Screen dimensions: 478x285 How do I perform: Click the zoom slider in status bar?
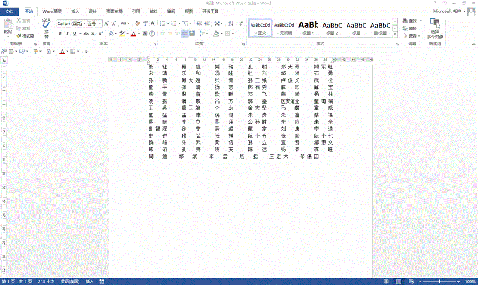click(x=439, y=281)
